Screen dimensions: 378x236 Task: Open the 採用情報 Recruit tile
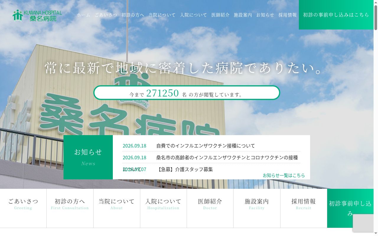[304, 208]
